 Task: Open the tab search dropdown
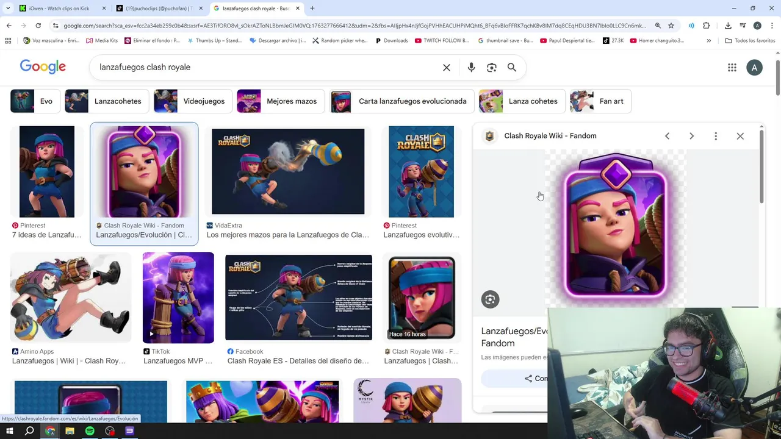pos(8,9)
